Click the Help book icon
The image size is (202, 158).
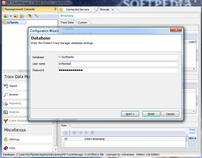[6, 148]
